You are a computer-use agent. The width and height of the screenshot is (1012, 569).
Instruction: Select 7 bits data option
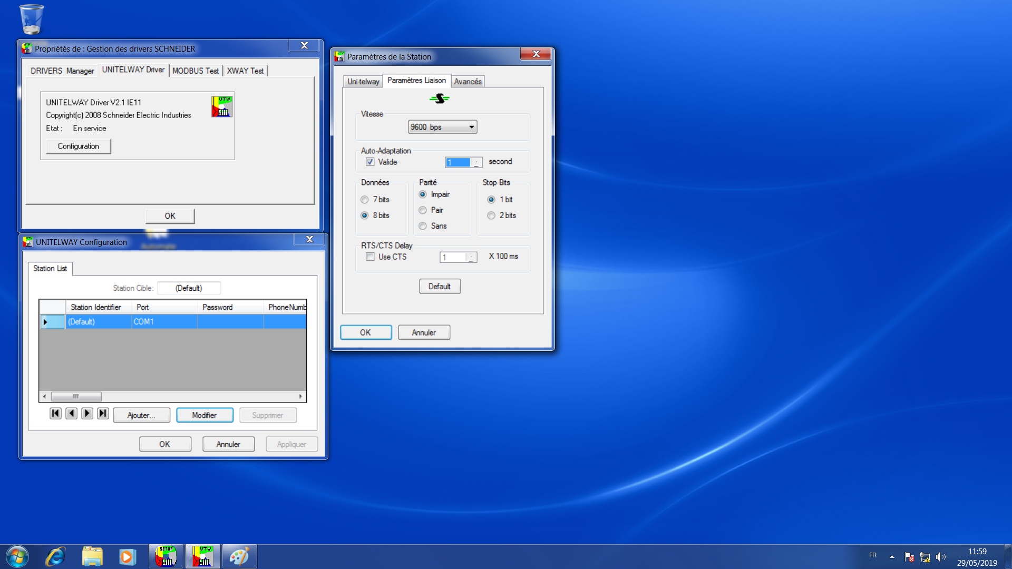click(364, 200)
